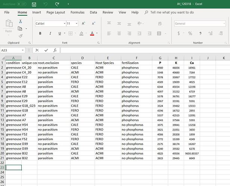Click Decrease Indent icon

click(139, 34)
